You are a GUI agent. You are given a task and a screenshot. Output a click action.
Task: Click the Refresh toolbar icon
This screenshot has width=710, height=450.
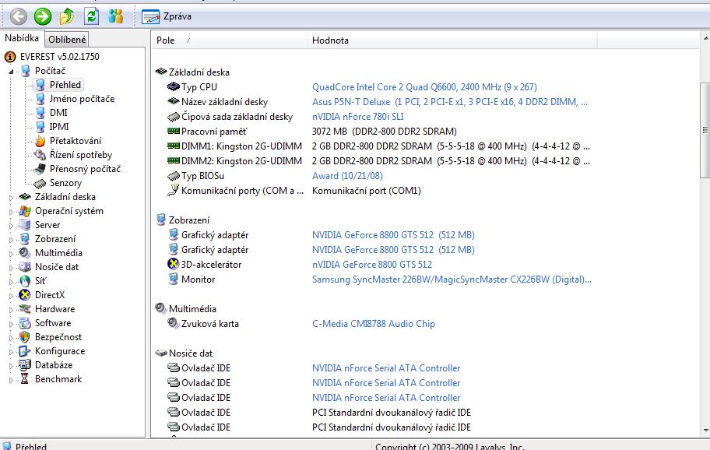point(92,16)
